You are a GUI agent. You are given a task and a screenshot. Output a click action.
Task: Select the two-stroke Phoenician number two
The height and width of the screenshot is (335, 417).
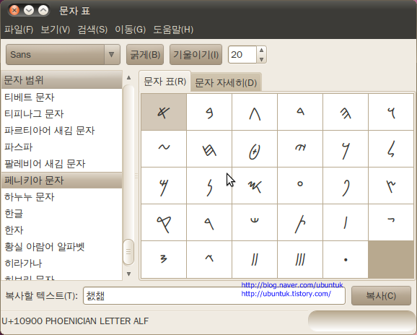pyautogui.click(x=255, y=259)
